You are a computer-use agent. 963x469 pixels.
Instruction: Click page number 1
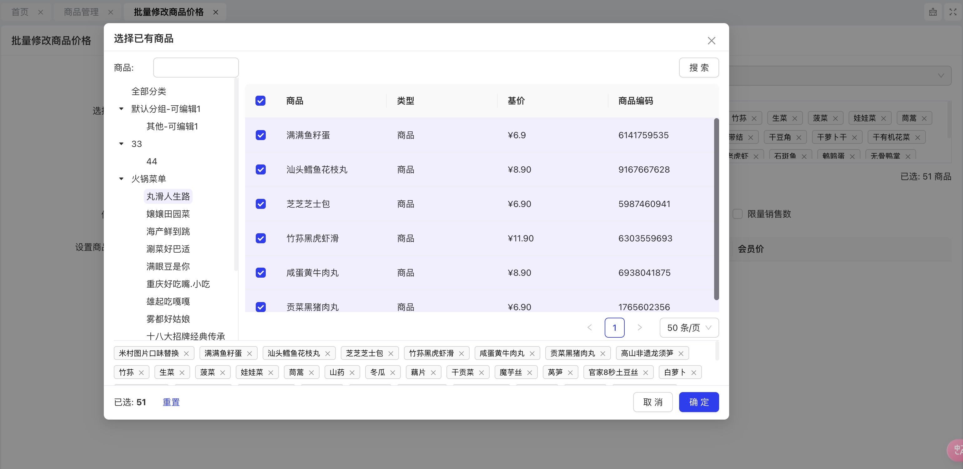click(614, 328)
